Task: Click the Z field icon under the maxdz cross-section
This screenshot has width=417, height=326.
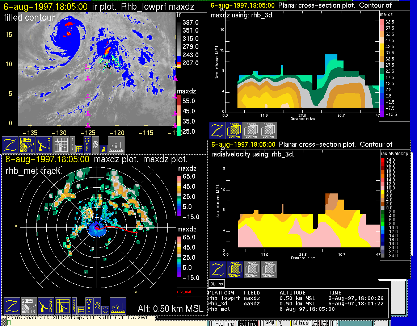Action: 217,130
